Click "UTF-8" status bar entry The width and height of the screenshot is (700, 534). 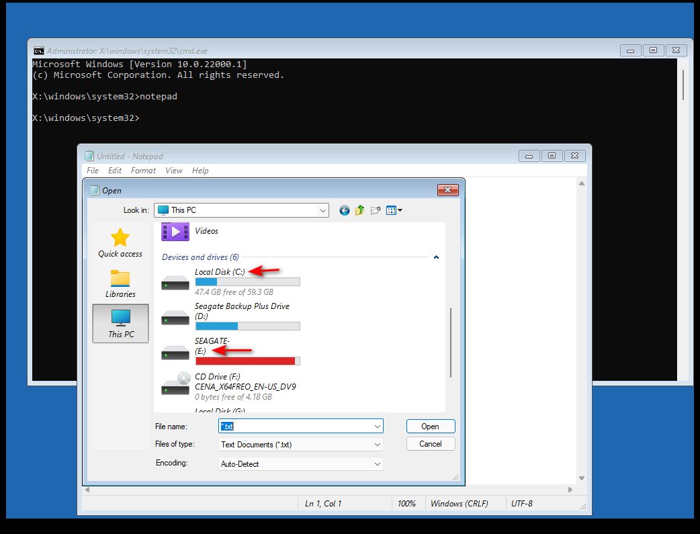click(521, 504)
